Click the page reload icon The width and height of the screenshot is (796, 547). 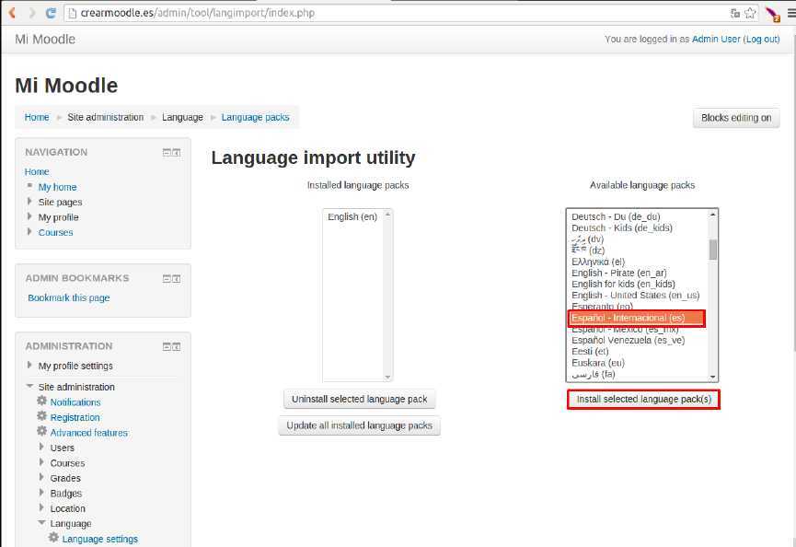point(52,13)
